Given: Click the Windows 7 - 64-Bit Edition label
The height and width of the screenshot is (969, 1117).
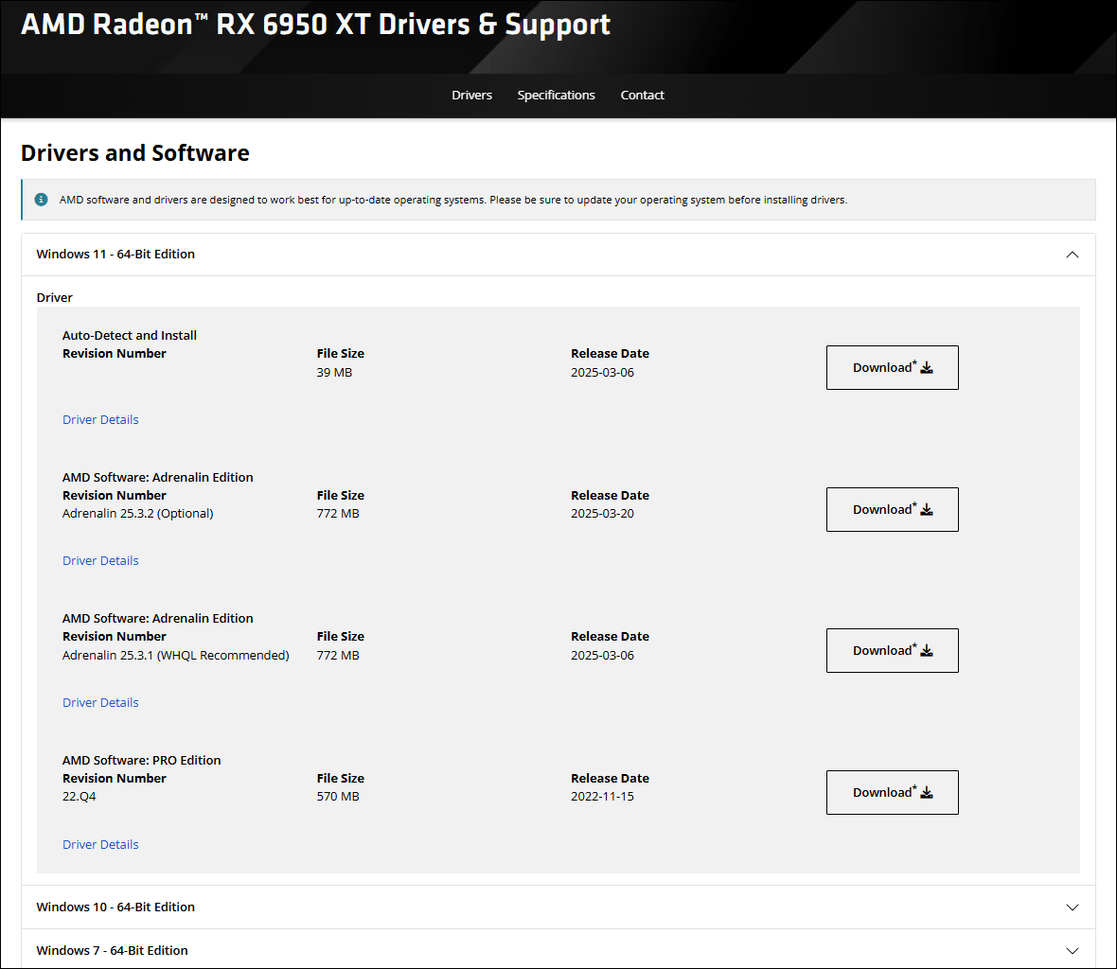Looking at the screenshot, I should 112,951.
